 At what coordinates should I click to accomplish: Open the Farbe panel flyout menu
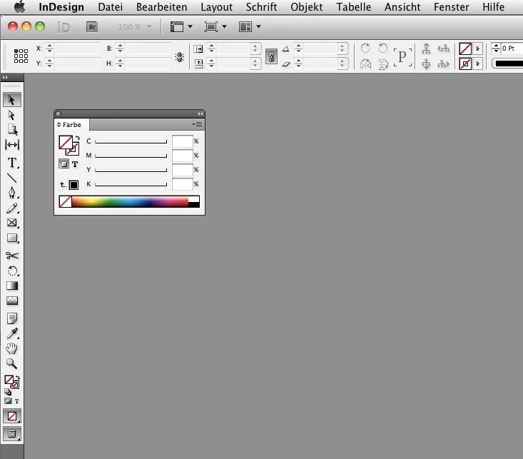pos(197,124)
